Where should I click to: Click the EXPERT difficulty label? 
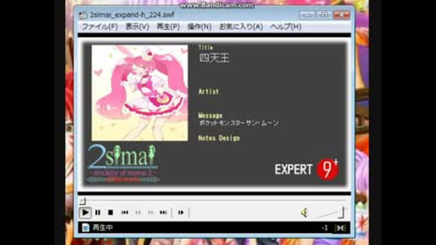point(293,169)
